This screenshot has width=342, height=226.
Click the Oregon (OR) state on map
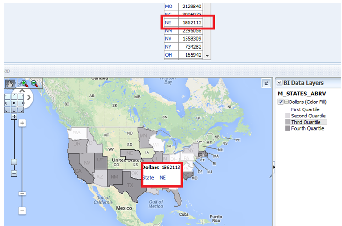click(x=77, y=145)
